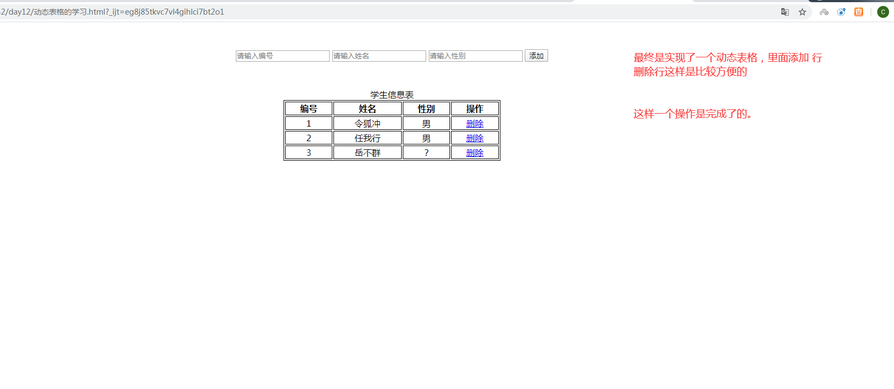Open the orange extension icon
The width and height of the screenshot is (894, 389).
(859, 12)
